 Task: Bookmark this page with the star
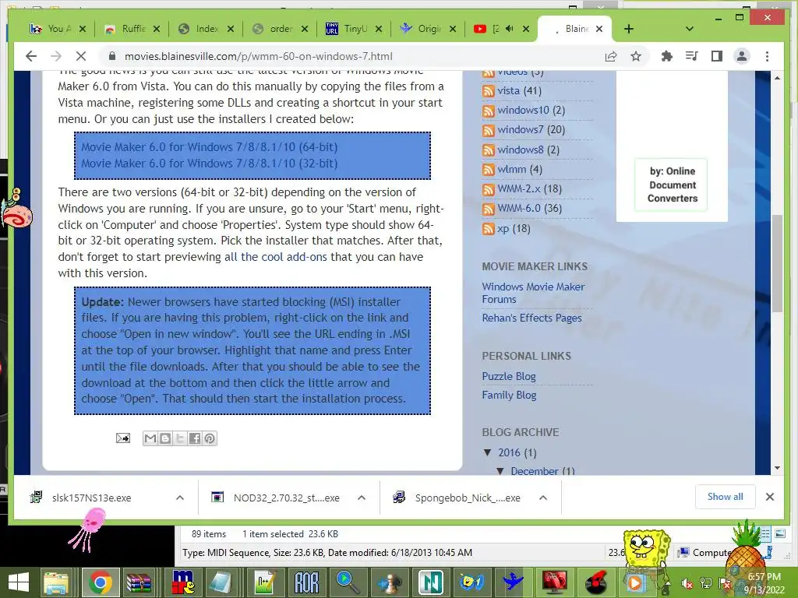pos(636,56)
